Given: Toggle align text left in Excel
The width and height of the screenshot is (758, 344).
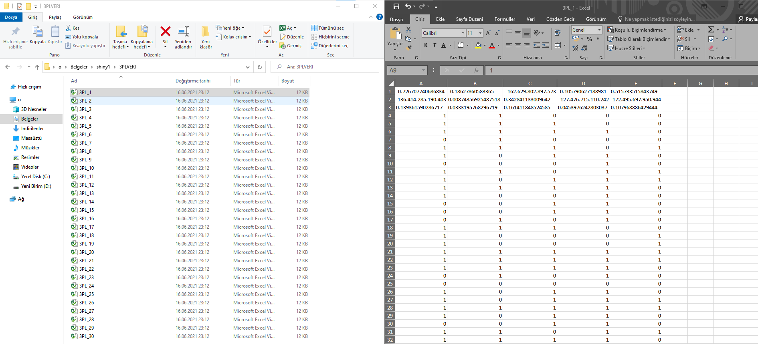Looking at the screenshot, I should pos(509,45).
